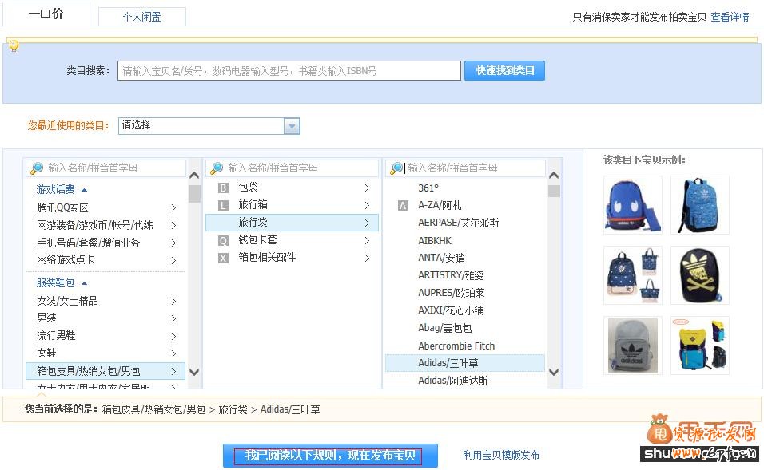764x470 pixels.
Task: Expand the 腾讯QQ专区 category arrow
Action: [174, 207]
